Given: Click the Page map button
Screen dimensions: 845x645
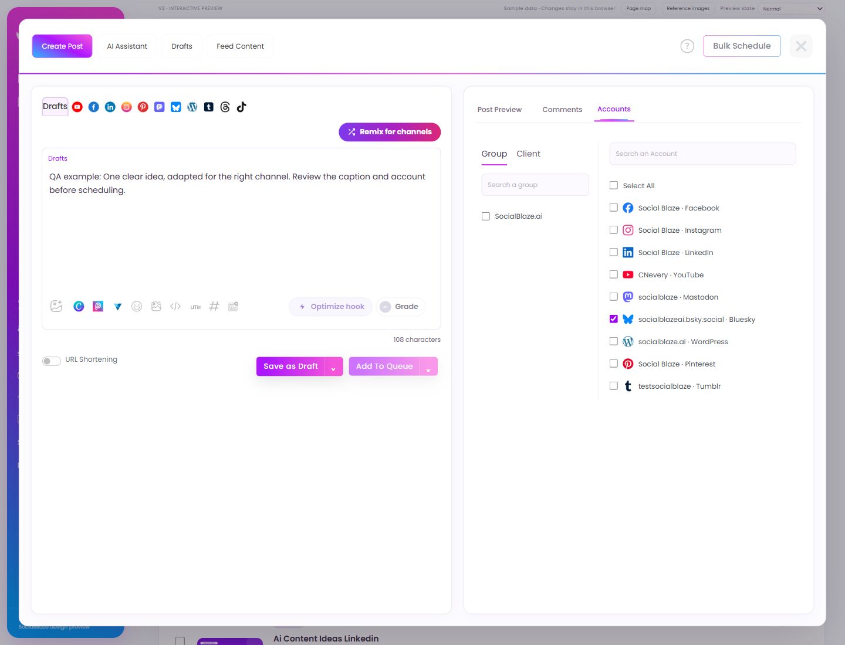Looking at the screenshot, I should point(638,8).
